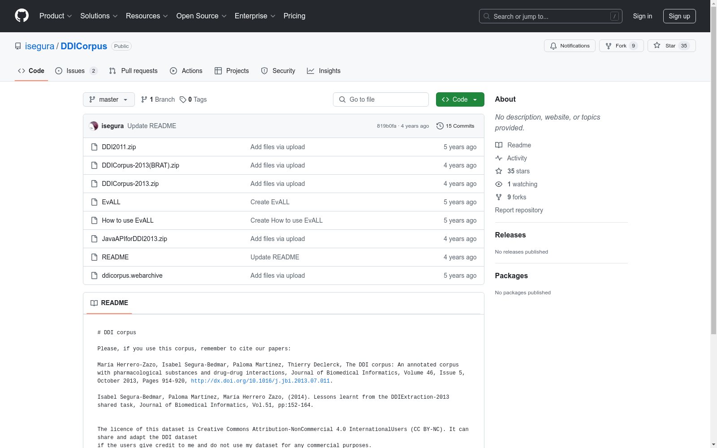
Task: Click isegura's avatar in commit row
Action: click(94, 126)
